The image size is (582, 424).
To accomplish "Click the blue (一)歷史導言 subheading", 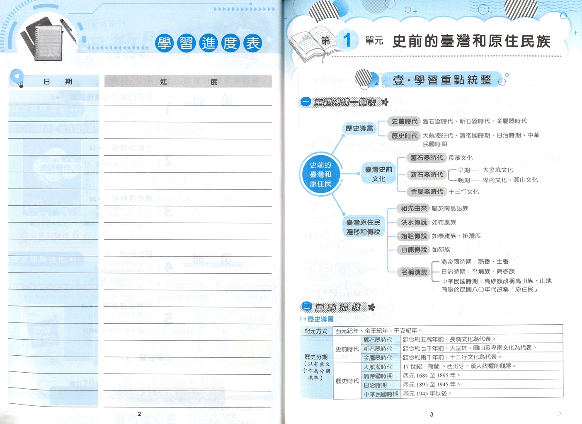I will click(317, 319).
